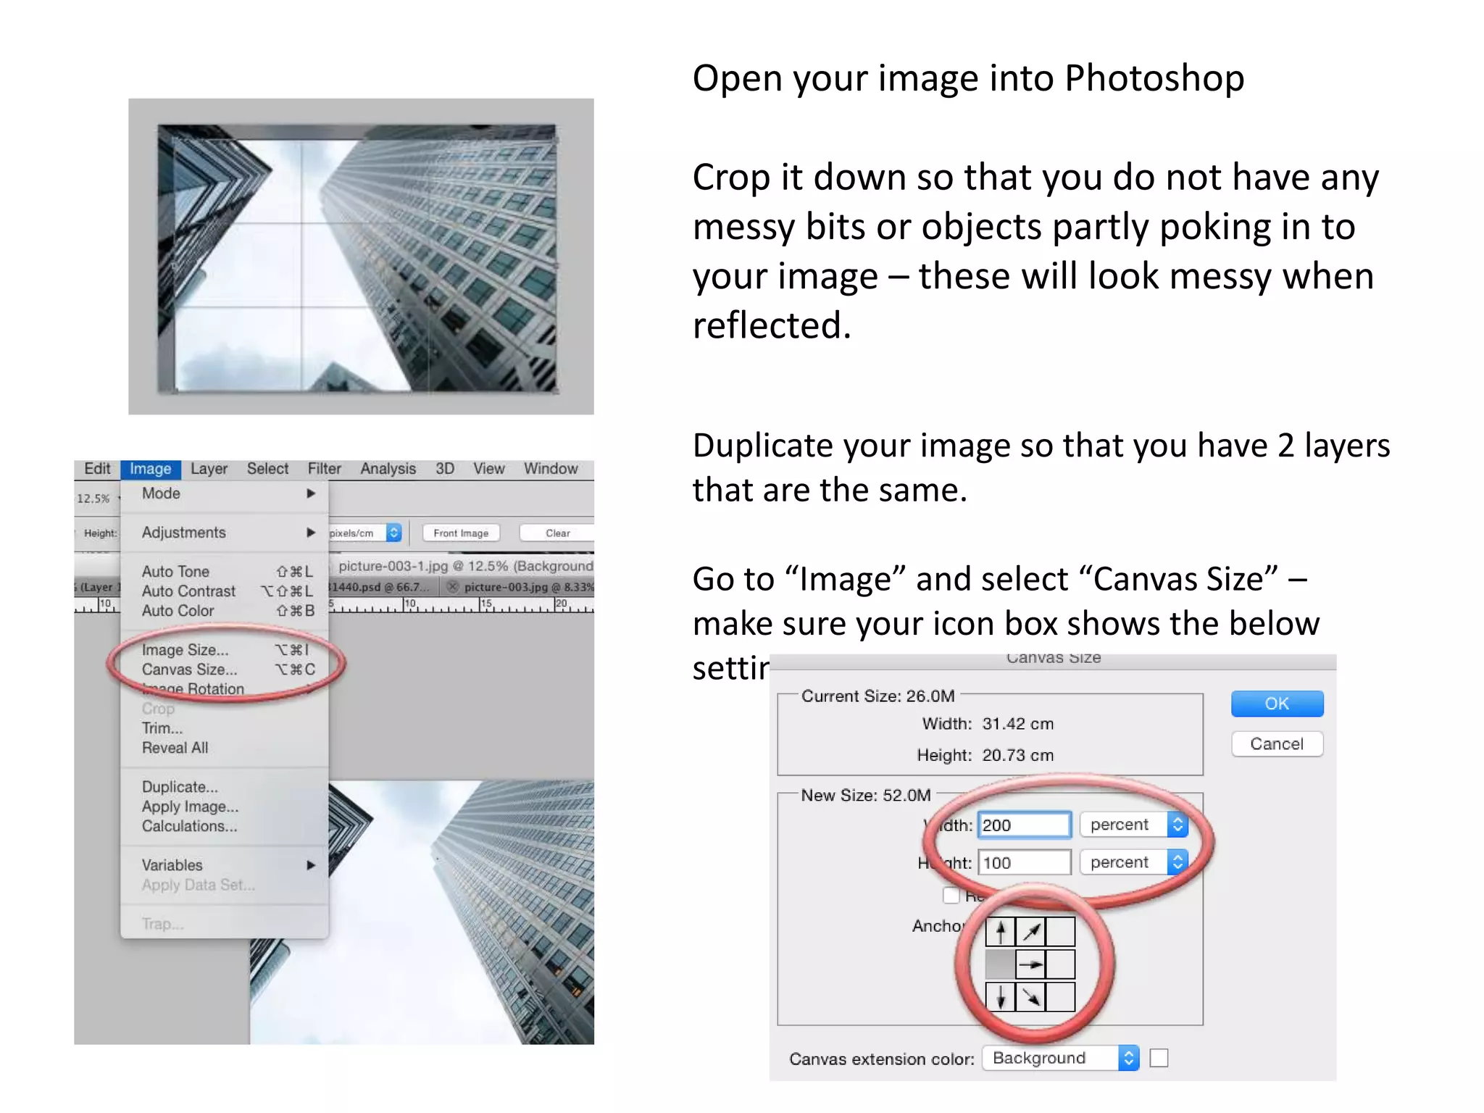Click the bottom-left downward anchor arrow

[x=1000, y=997]
